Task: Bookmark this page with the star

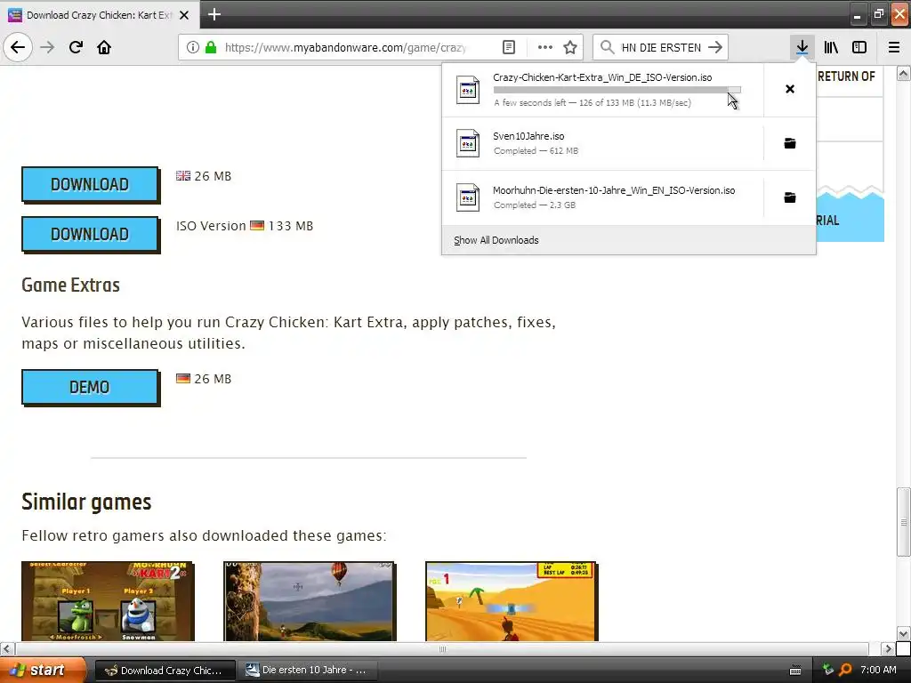Action: coord(570,47)
